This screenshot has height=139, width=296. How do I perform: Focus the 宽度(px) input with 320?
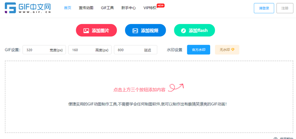[x=44, y=50]
